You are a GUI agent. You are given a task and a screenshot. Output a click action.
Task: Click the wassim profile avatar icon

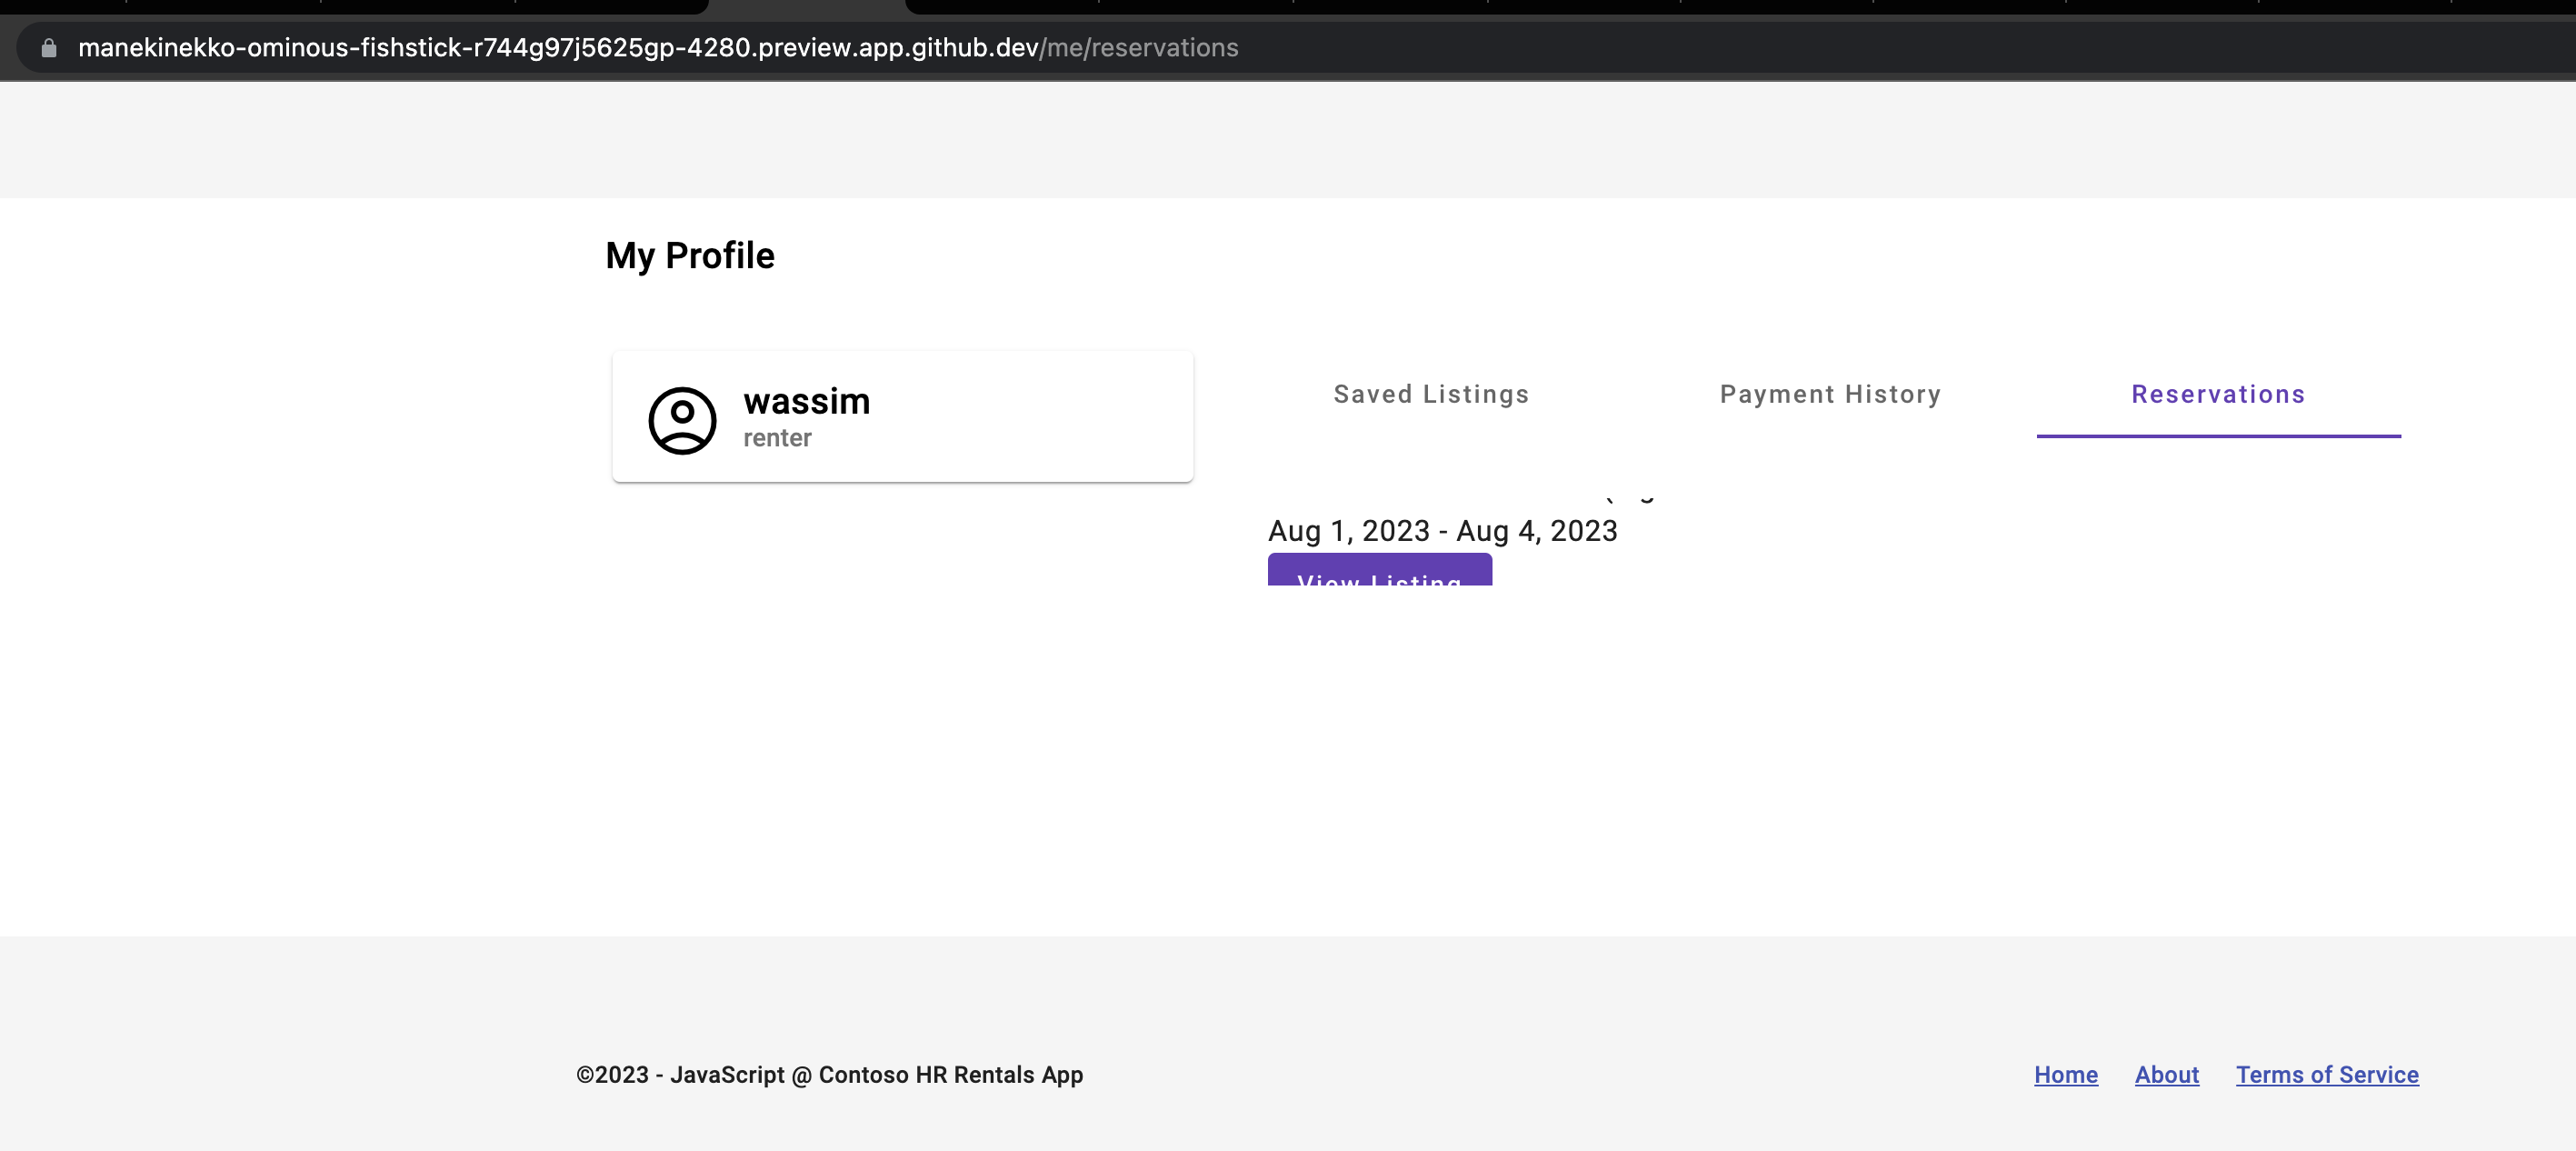tap(683, 420)
